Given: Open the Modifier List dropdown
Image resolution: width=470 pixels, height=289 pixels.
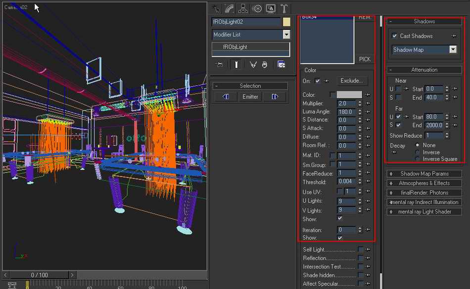Looking at the screenshot, I should tap(286, 35).
